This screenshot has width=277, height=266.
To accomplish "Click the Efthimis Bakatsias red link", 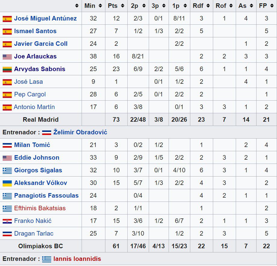I will click(40, 208).
